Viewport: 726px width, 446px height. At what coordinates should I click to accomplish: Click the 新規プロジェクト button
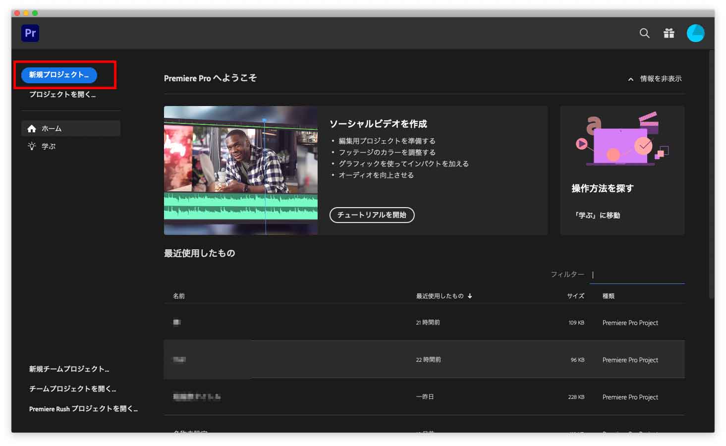tap(59, 75)
